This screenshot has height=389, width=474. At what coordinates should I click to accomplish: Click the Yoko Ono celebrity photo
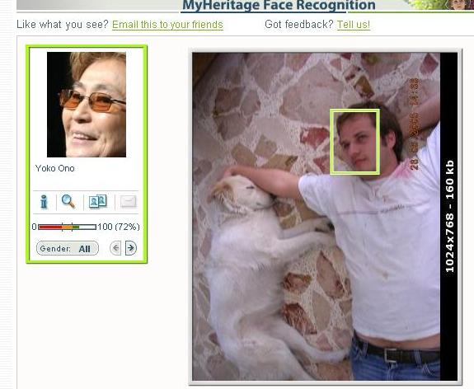[87, 105]
